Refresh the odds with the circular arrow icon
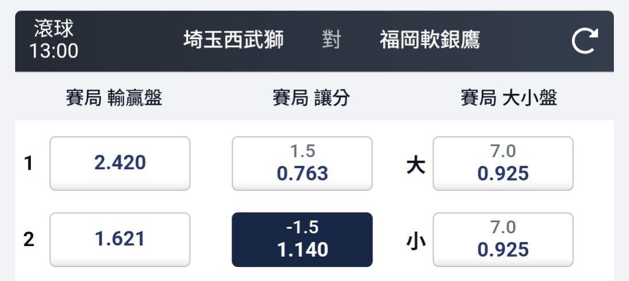Image resolution: width=629 pixels, height=281 pixels. (x=585, y=41)
